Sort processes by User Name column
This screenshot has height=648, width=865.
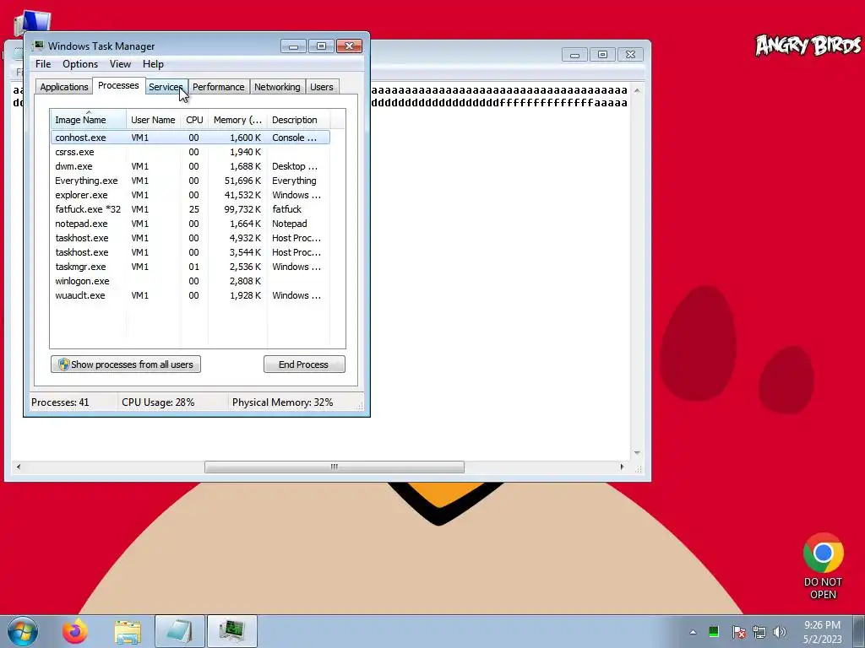coord(154,120)
